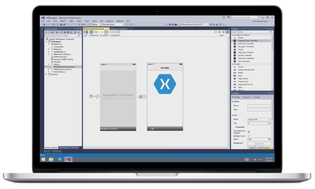Expand the References node
Viewport: 315px width, 189px height.
click(49, 44)
